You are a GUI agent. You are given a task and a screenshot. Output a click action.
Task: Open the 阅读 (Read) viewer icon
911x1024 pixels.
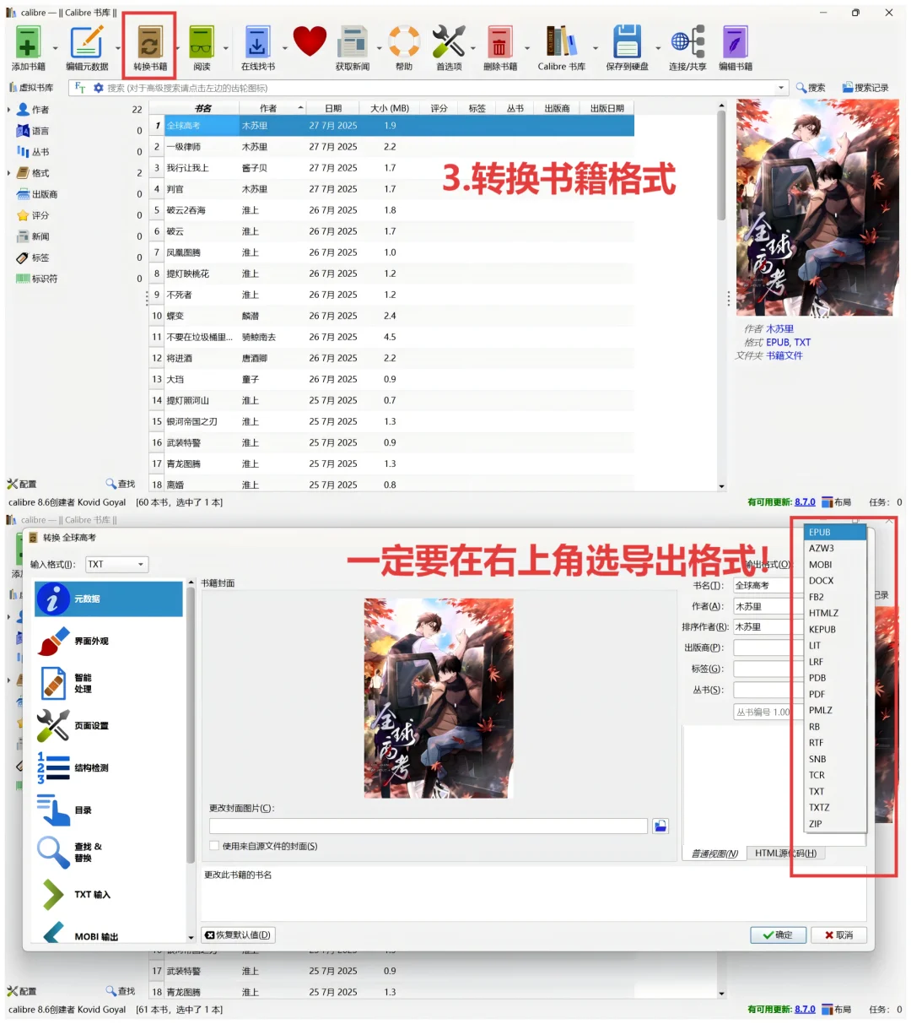click(202, 47)
